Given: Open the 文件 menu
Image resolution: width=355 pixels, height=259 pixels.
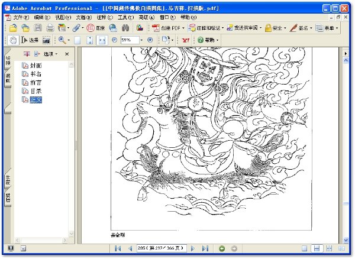Looking at the screenshot, I should pyautogui.click(x=21, y=17).
